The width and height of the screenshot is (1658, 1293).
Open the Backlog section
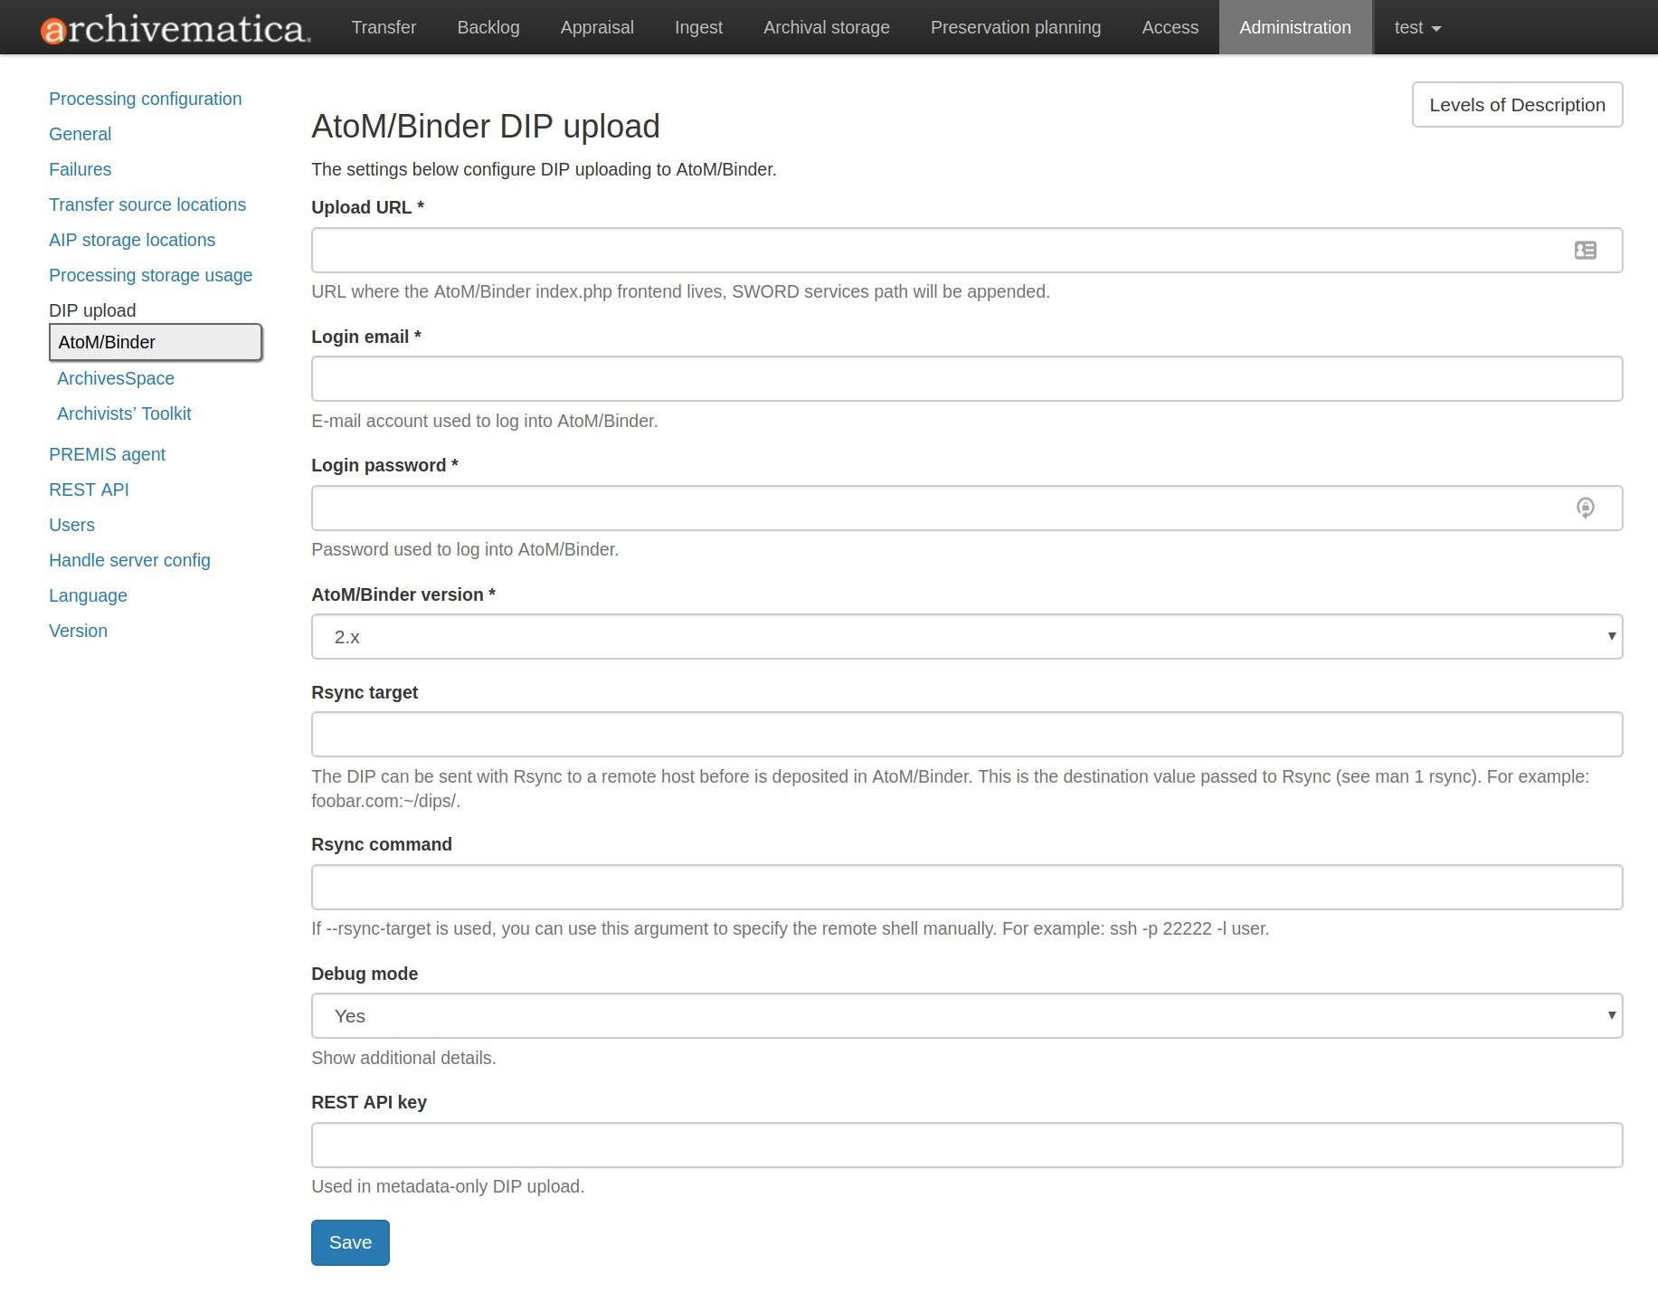pyautogui.click(x=488, y=27)
